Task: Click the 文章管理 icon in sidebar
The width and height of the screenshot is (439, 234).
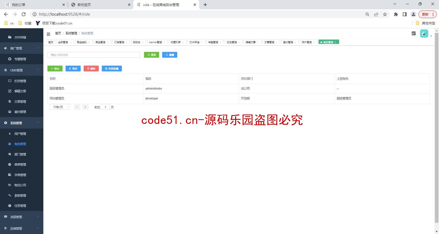Action: [x=10, y=102]
